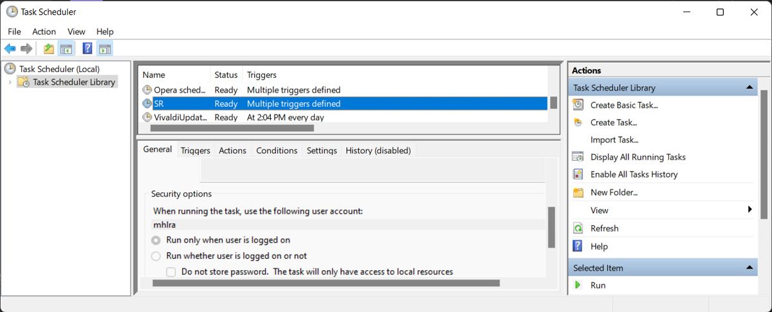The height and width of the screenshot is (312, 772).
Task: Collapse the Selected Item actions section
Action: (x=749, y=268)
